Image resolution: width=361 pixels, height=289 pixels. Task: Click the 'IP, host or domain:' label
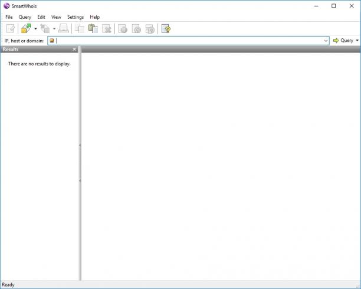point(24,41)
